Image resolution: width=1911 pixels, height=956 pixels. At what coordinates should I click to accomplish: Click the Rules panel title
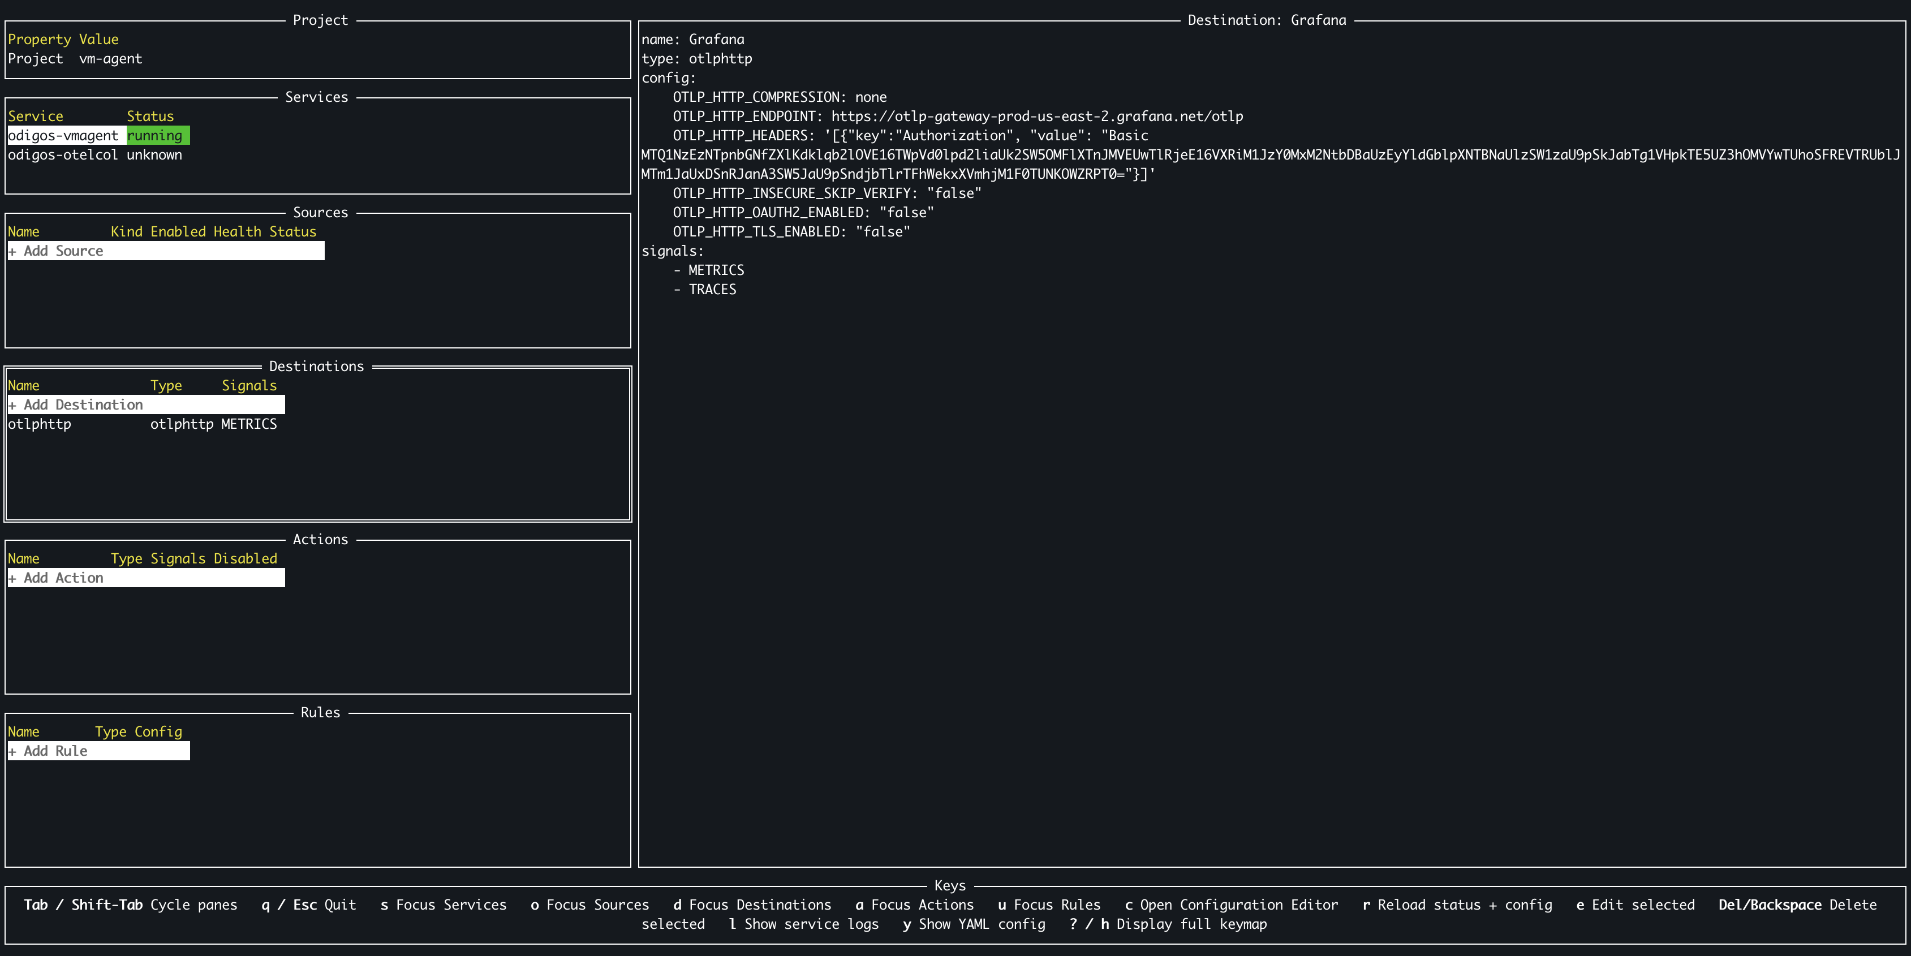click(x=320, y=713)
